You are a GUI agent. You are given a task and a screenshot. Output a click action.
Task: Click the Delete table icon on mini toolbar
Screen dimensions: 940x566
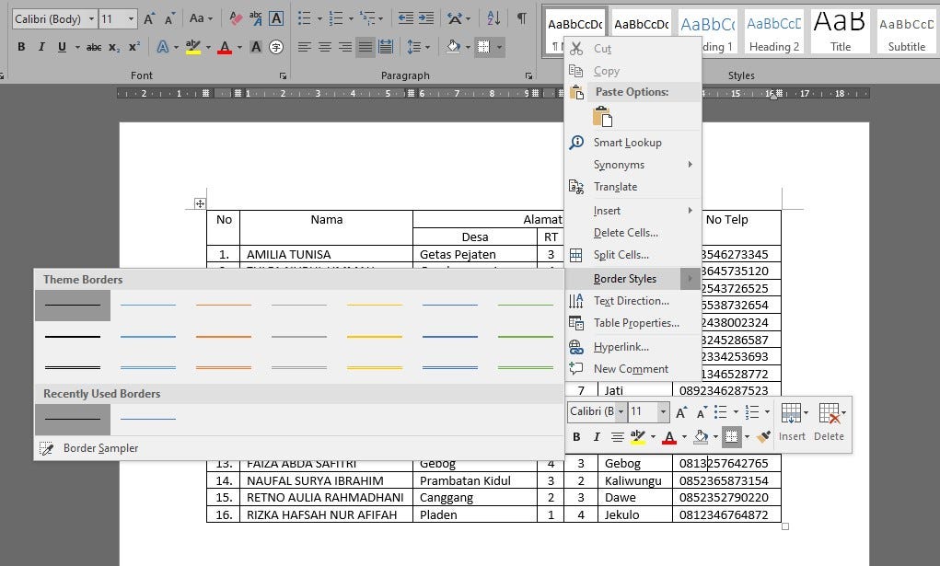(828, 411)
